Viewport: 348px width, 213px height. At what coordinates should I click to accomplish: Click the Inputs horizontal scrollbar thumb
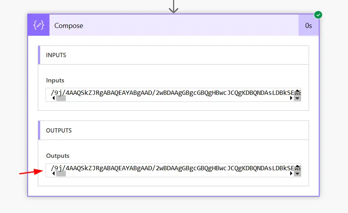61,98
